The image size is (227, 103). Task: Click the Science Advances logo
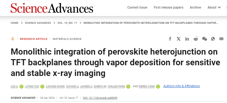point(52,8)
